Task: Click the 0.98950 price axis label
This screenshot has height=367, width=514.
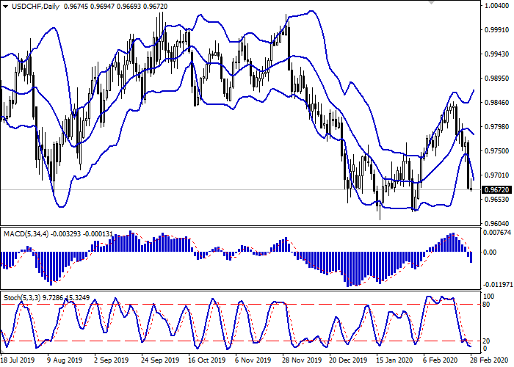Action: point(496,79)
